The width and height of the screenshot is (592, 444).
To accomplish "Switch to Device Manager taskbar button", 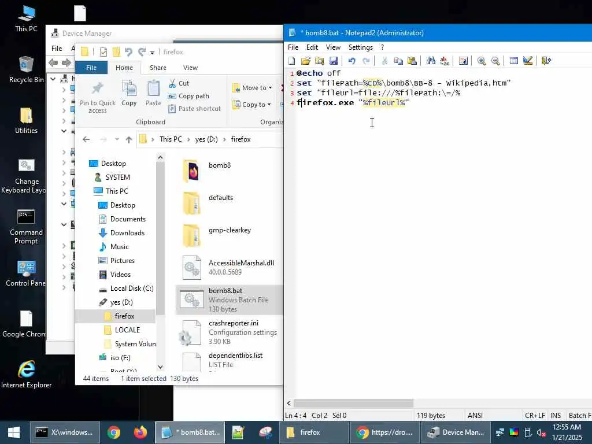I will [x=457, y=432].
